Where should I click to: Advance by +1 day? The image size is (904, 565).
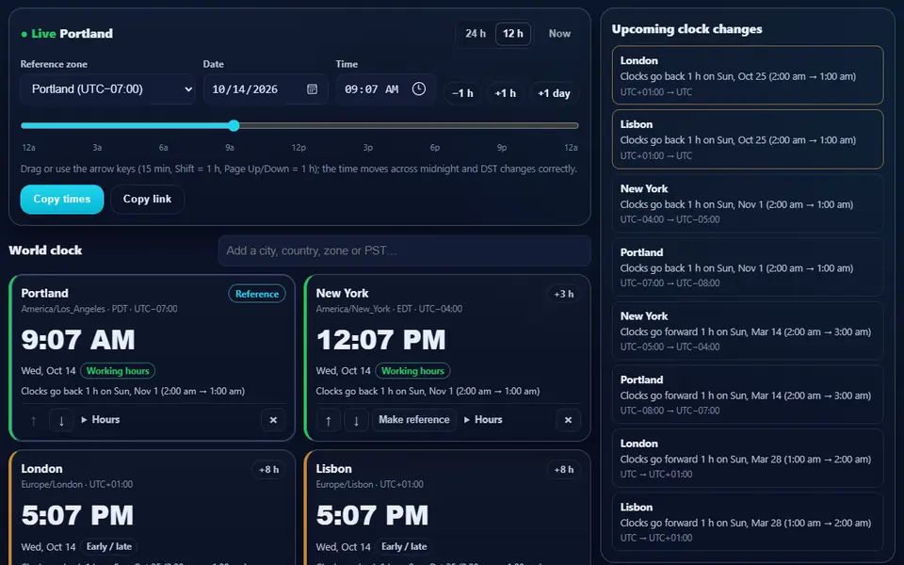[554, 93]
